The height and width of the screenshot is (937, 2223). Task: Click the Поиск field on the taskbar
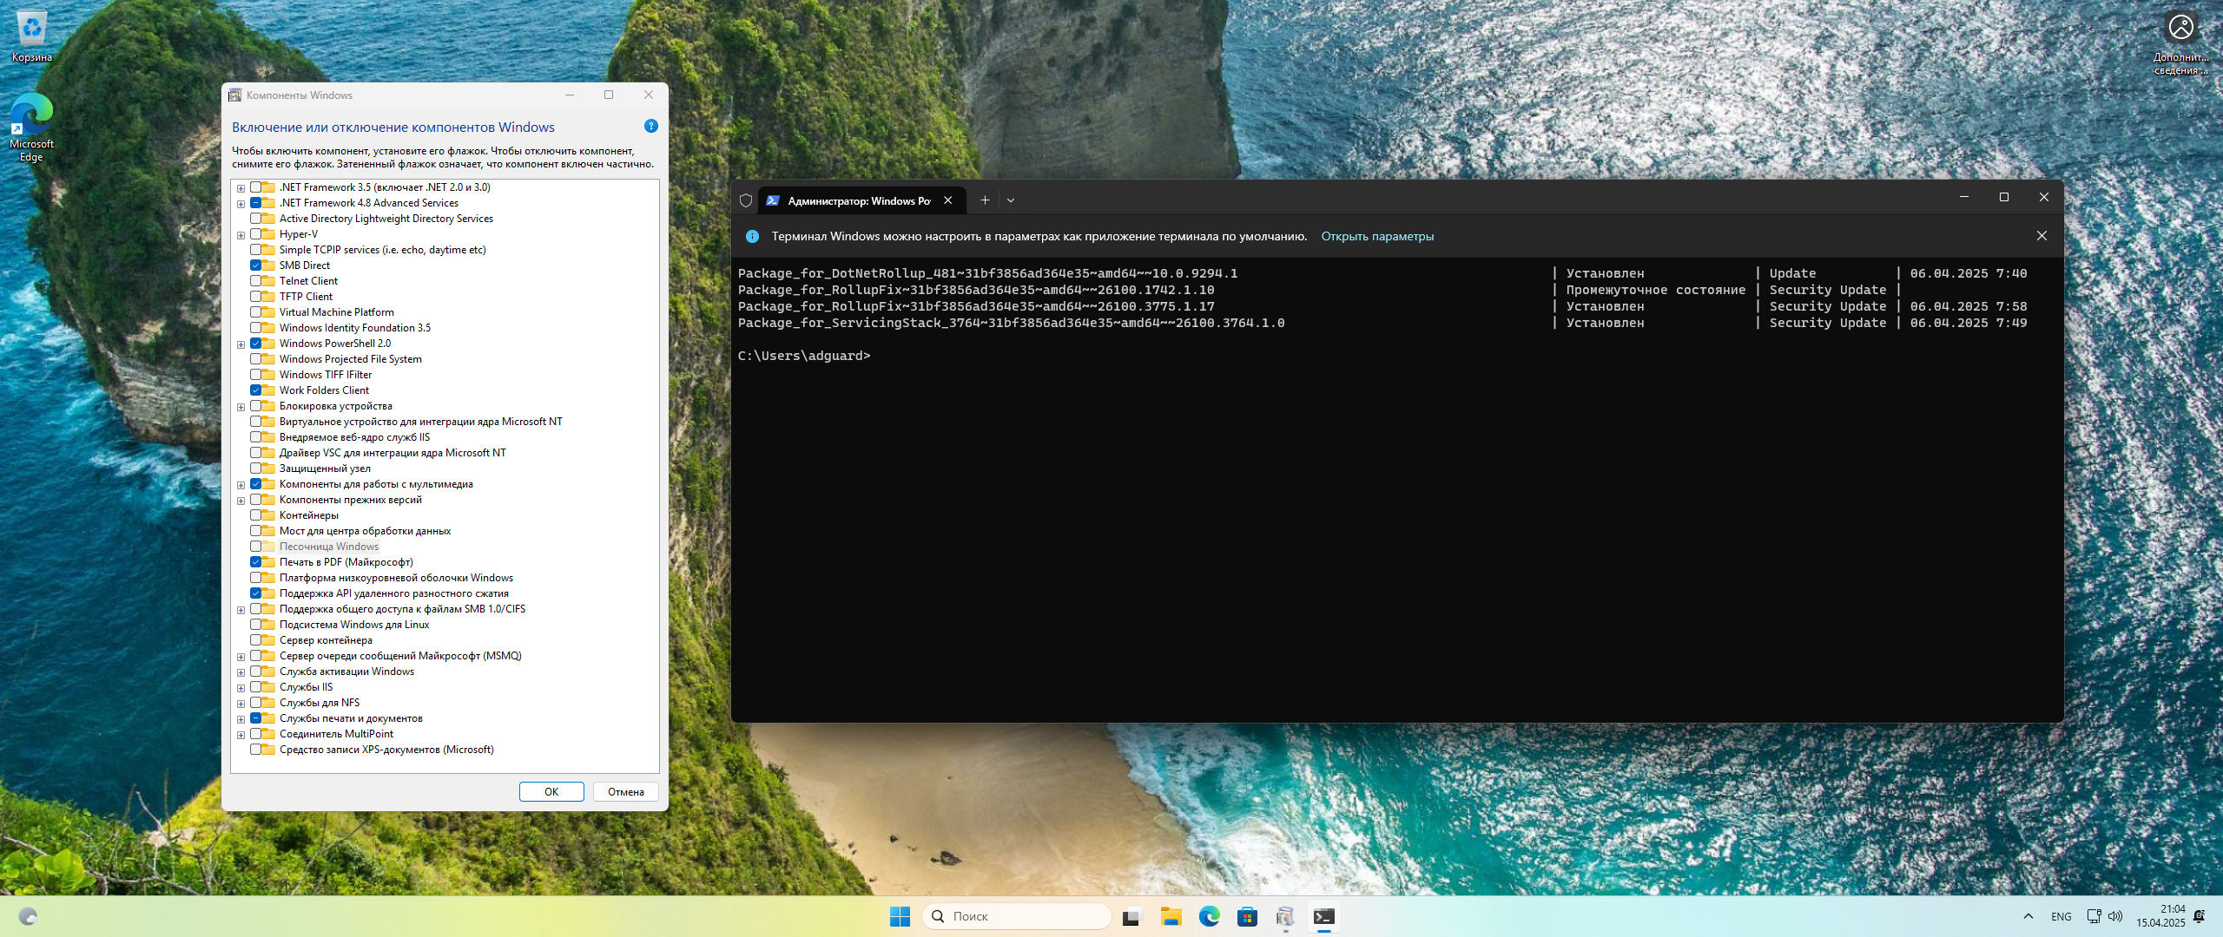[x=1016, y=916]
